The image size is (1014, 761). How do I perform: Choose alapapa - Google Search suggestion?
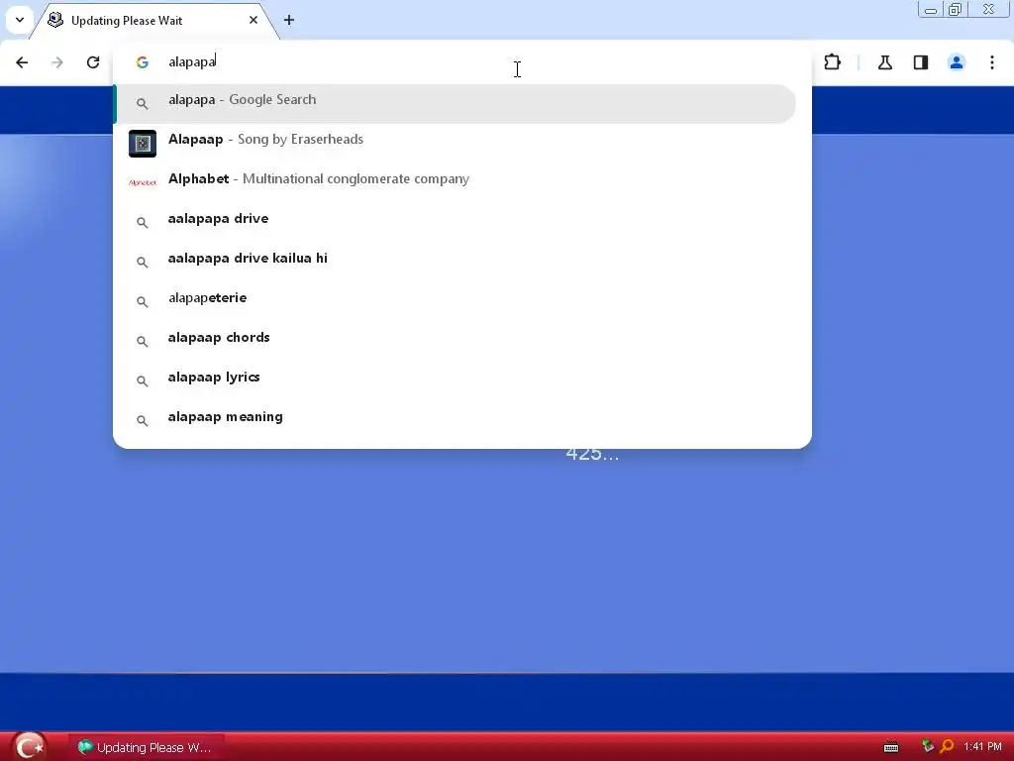[x=456, y=103]
